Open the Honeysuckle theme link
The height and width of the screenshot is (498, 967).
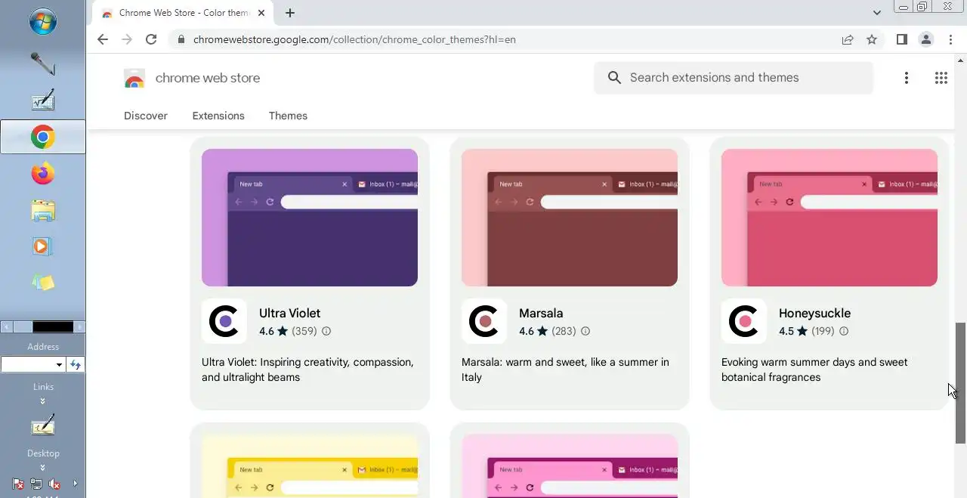[x=814, y=313]
